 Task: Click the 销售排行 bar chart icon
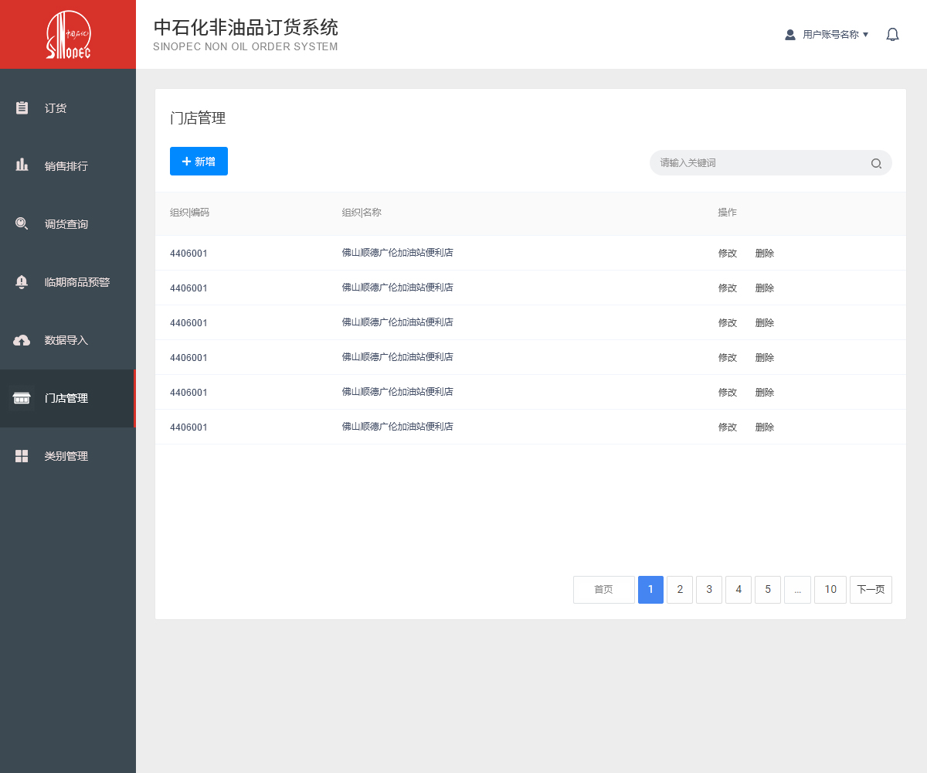[22, 165]
